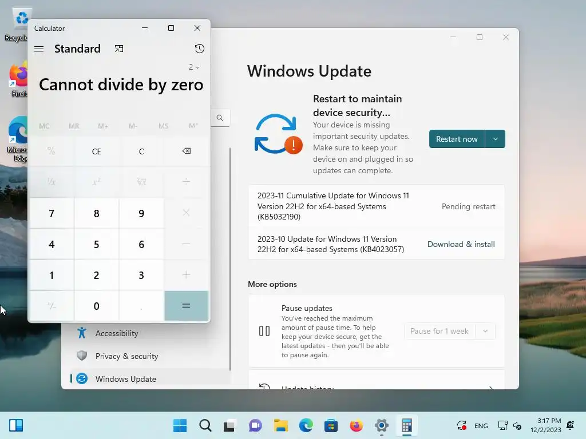Screen dimensions: 586x439
Task: Expand the Pause for 1 week dropdown arrow
Action: coord(485,331)
